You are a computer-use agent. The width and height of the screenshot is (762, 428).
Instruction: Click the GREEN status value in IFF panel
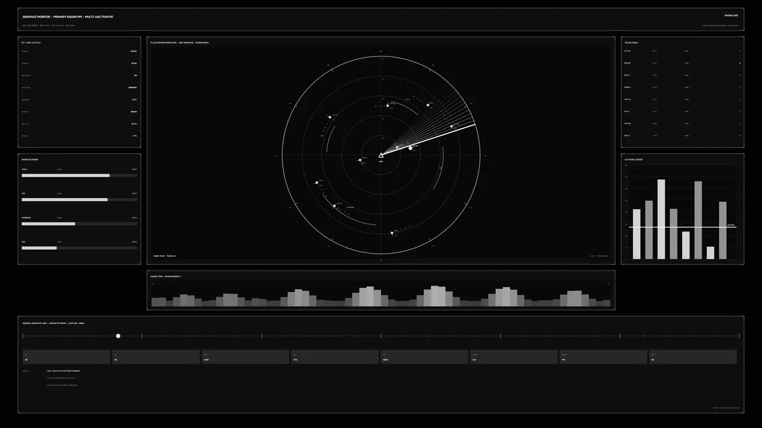[133, 112]
